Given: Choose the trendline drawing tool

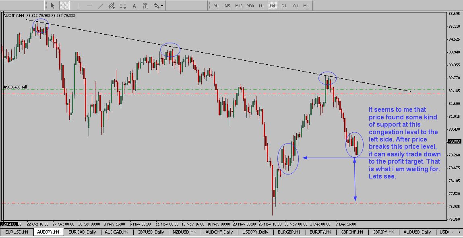Looking at the screenshot, I should (100, 6).
